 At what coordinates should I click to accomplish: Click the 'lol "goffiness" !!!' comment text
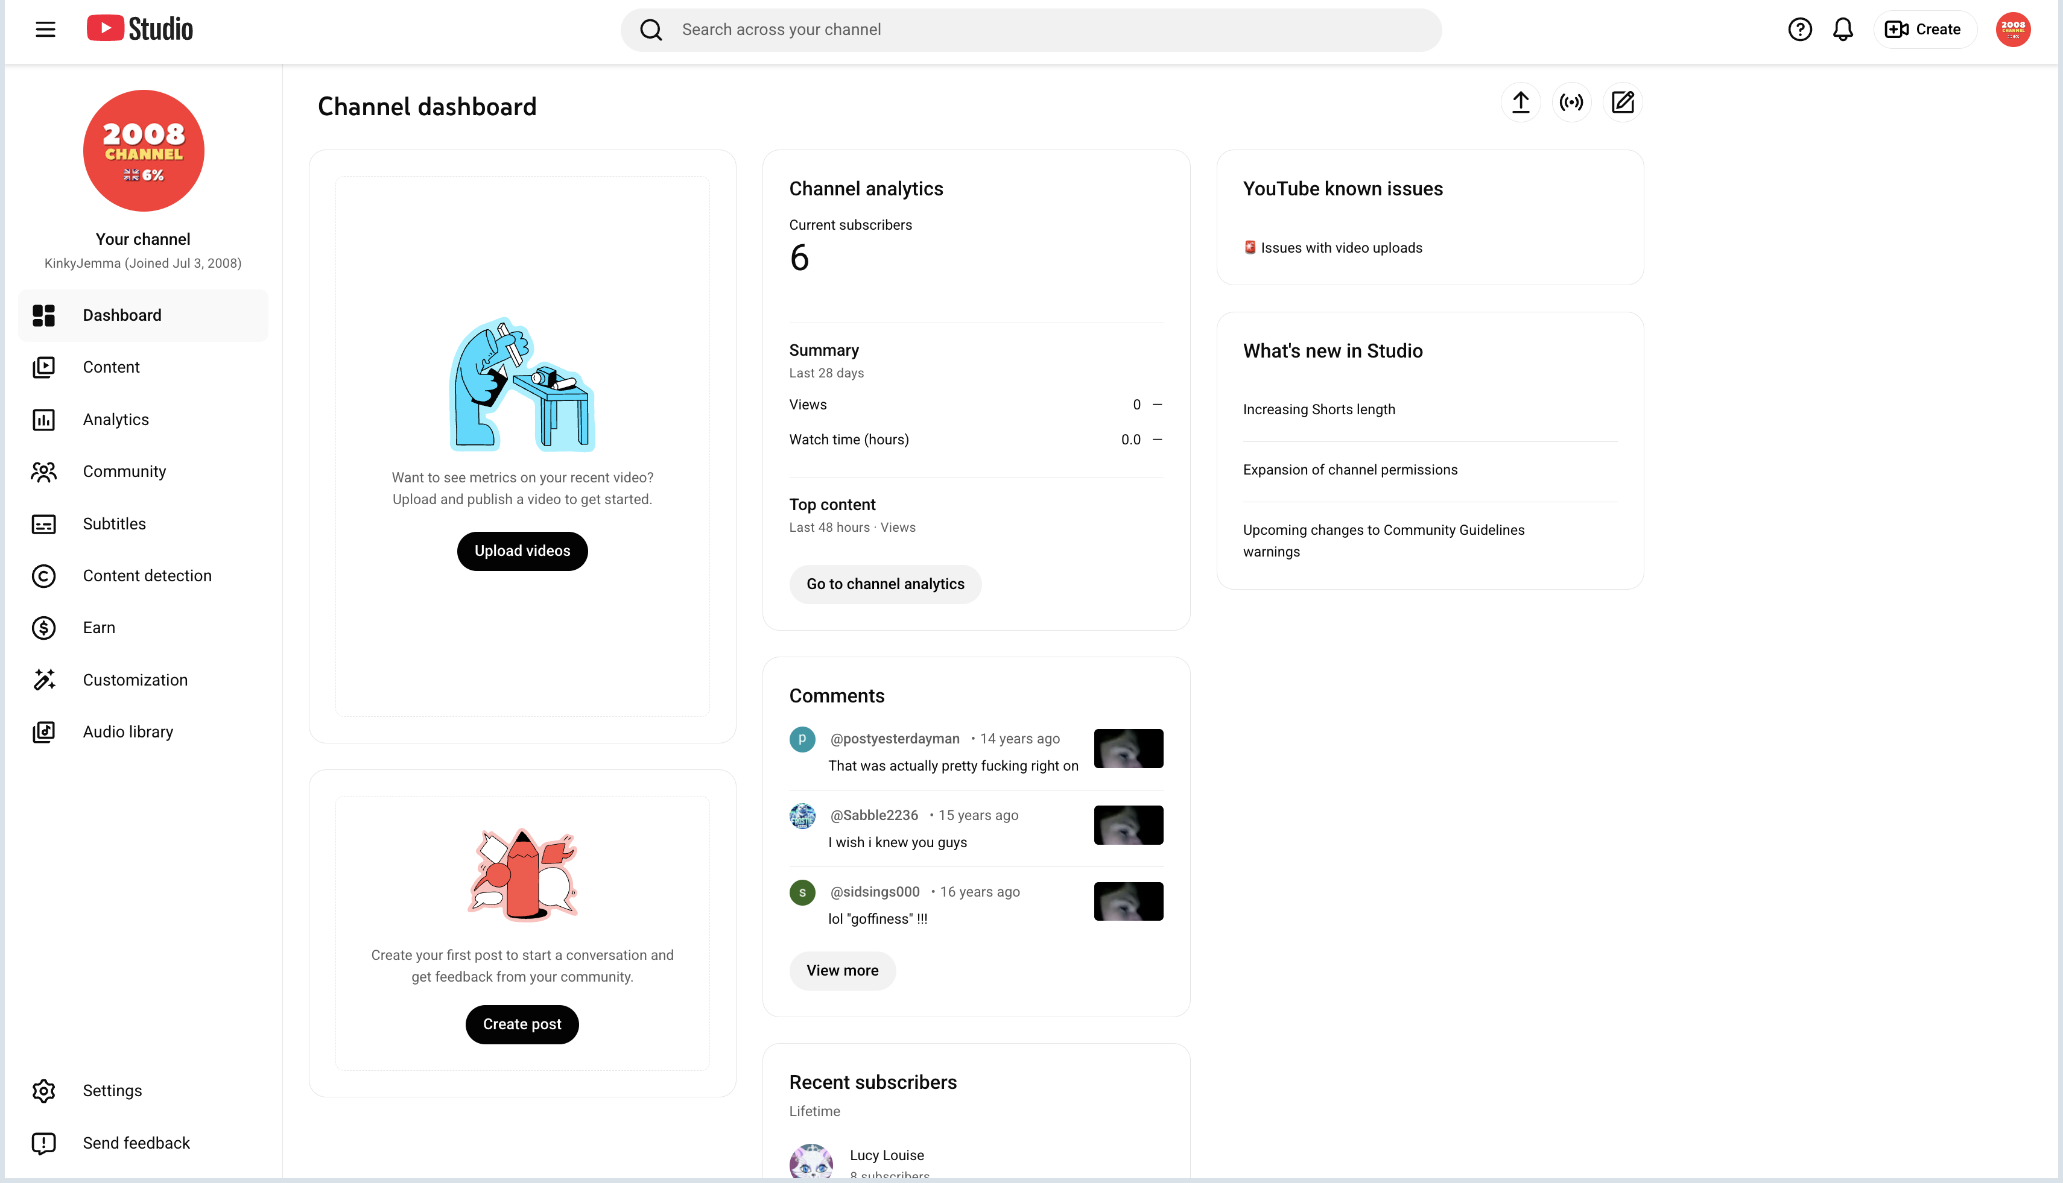point(878,919)
